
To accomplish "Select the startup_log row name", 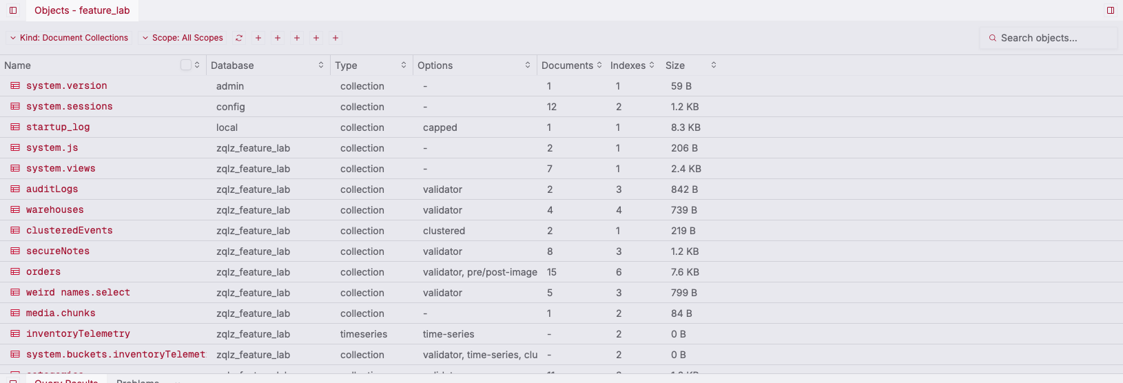I will (x=58, y=127).
